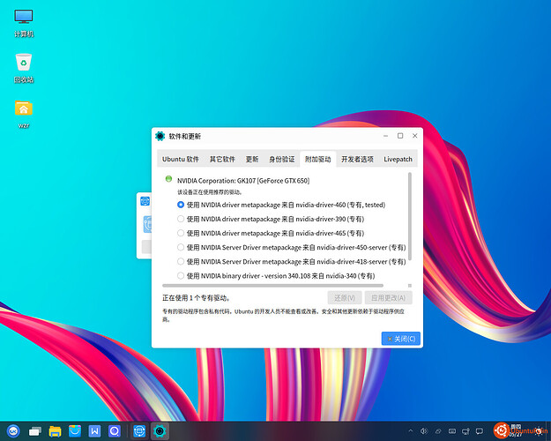Switch to the screenshot tool taskbar icon
Image resolution: width=551 pixels, height=441 pixels.
pos(139,430)
